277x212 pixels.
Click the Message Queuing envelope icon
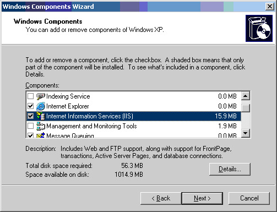click(41, 135)
